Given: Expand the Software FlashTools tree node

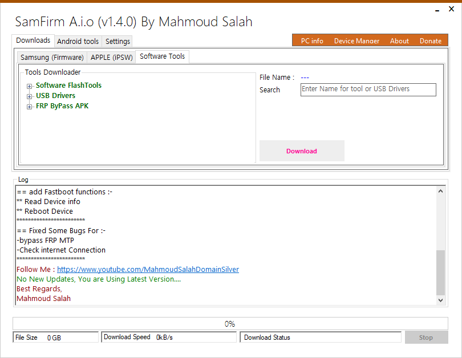Looking at the screenshot, I should [29, 86].
